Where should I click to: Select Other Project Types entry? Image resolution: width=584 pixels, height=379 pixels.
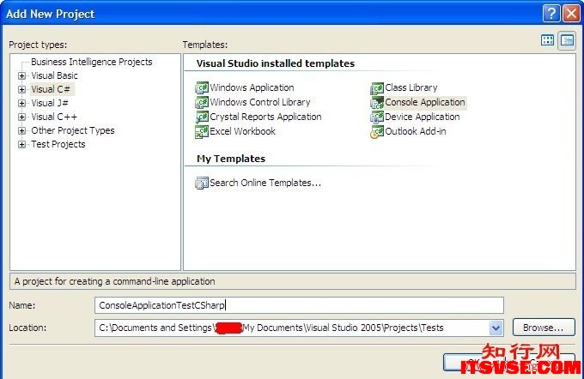point(73,130)
